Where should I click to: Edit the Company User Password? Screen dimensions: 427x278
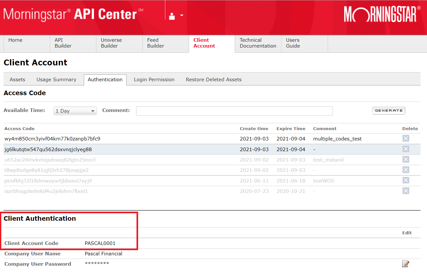coord(406,264)
